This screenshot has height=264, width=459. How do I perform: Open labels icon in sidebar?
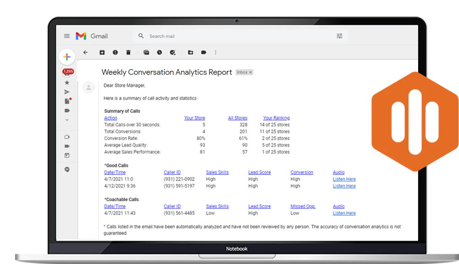pyautogui.click(x=67, y=110)
